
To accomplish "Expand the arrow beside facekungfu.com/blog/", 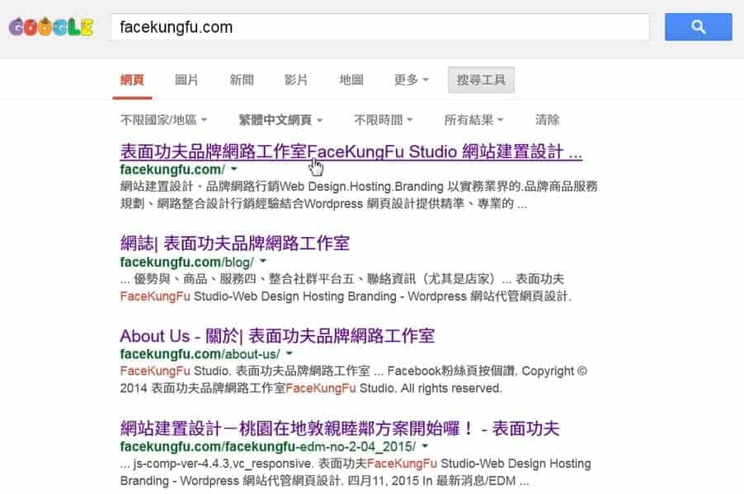I will pyautogui.click(x=263, y=262).
